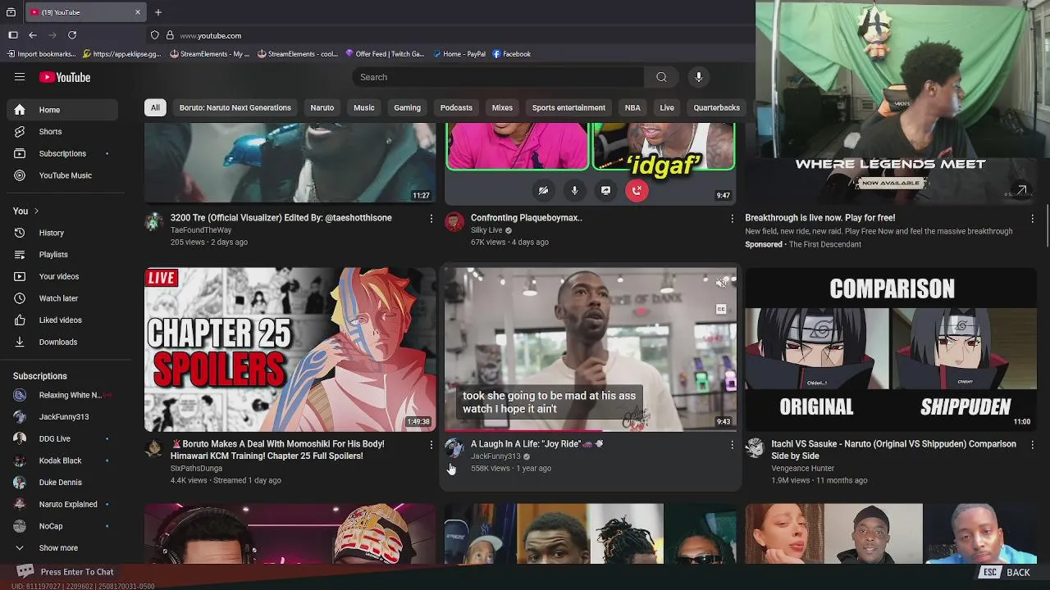Screen dimensions: 1050x590
Task: Click the site security shield icon
Action: [154, 35]
